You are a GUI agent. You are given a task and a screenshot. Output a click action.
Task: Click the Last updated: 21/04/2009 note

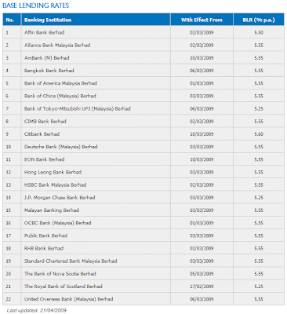click(x=37, y=311)
